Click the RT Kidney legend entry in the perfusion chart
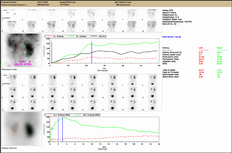This screenshot has height=153, width=232. pyautogui.click(x=77, y=36)
